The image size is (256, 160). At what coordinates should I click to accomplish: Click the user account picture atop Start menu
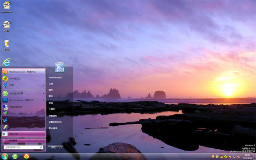[60, 67]
